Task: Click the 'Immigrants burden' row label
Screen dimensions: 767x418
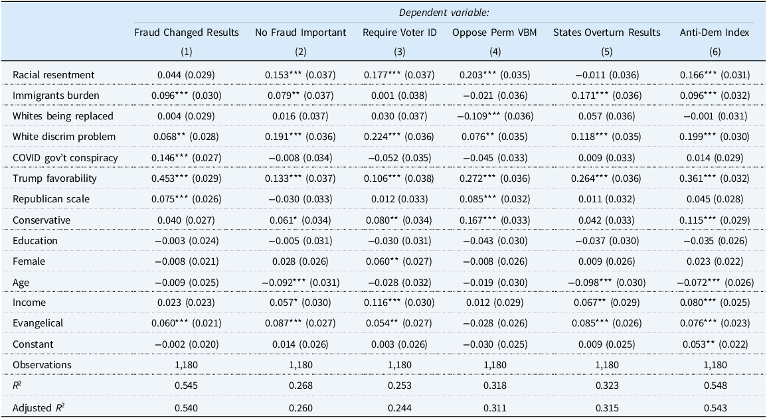Action: pos(56,95)
